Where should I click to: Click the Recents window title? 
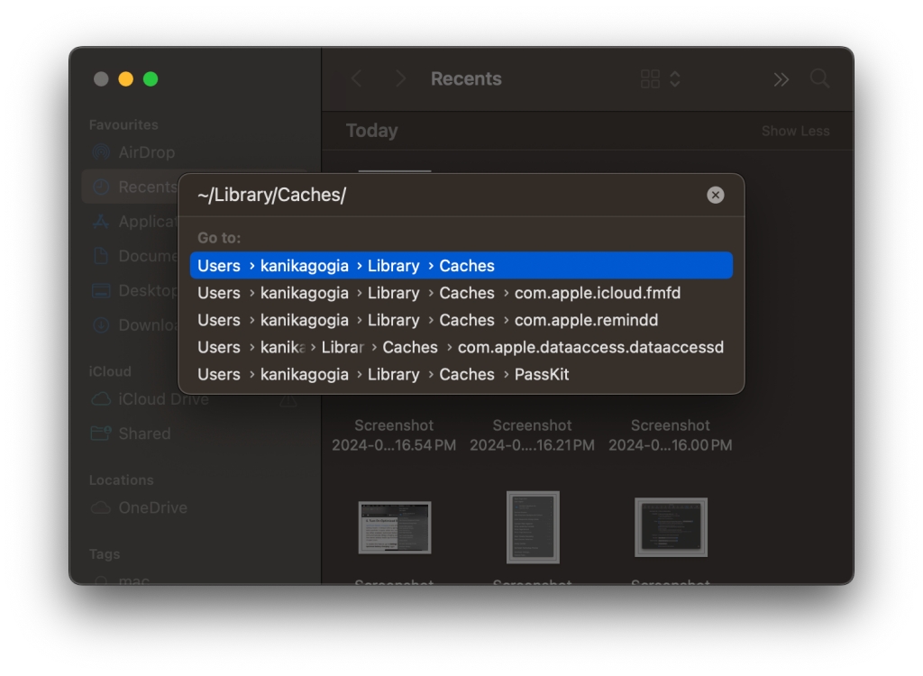[x=466, y=78]
